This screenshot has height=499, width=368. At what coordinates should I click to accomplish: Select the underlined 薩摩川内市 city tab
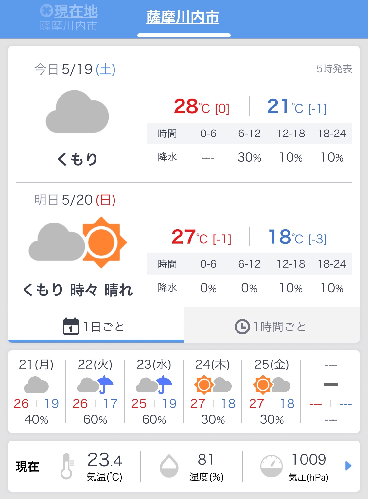point(183,17)
